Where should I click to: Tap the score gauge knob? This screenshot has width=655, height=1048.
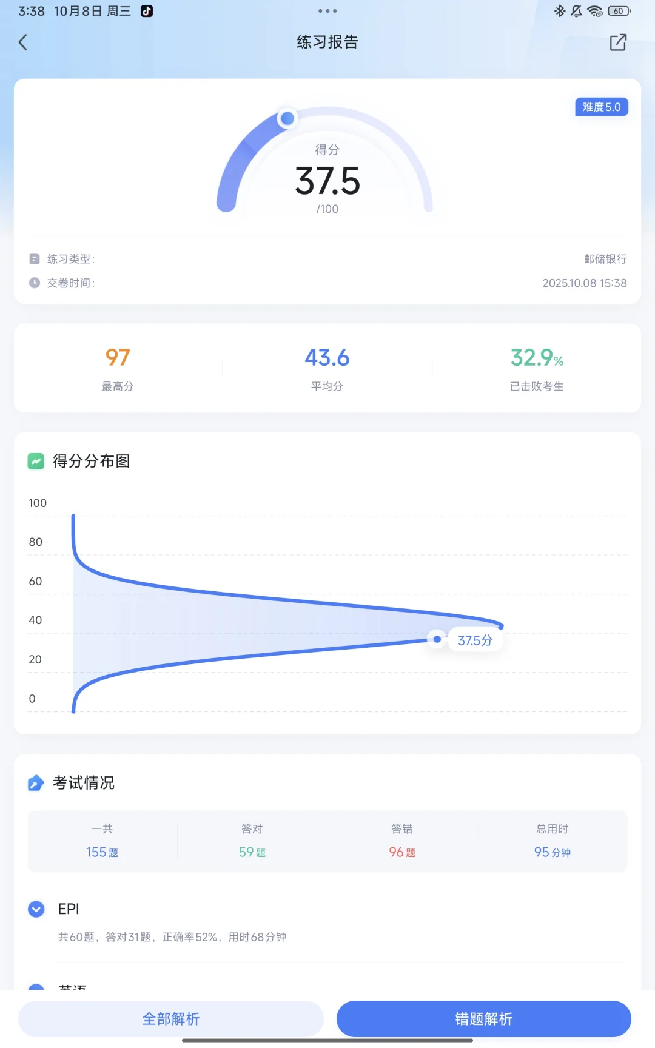coord(287,118)
